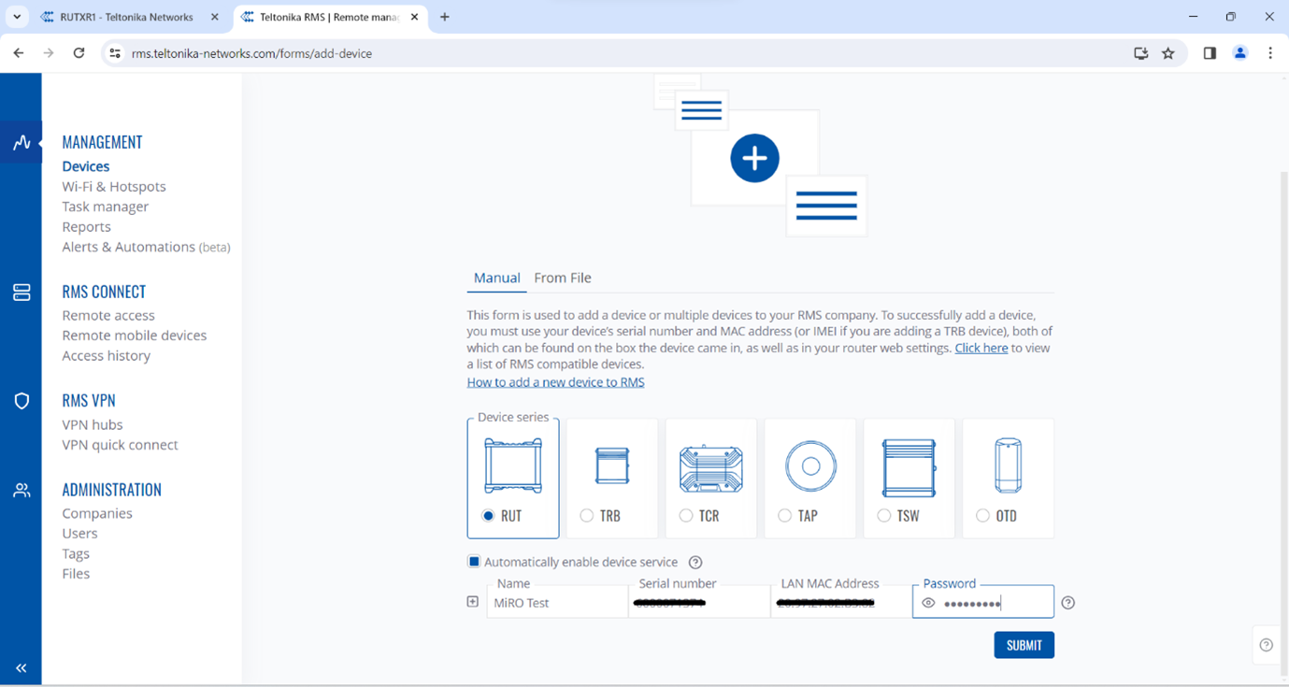Click the Name input field
1289x687 pixels.
[x=557, y=603]
